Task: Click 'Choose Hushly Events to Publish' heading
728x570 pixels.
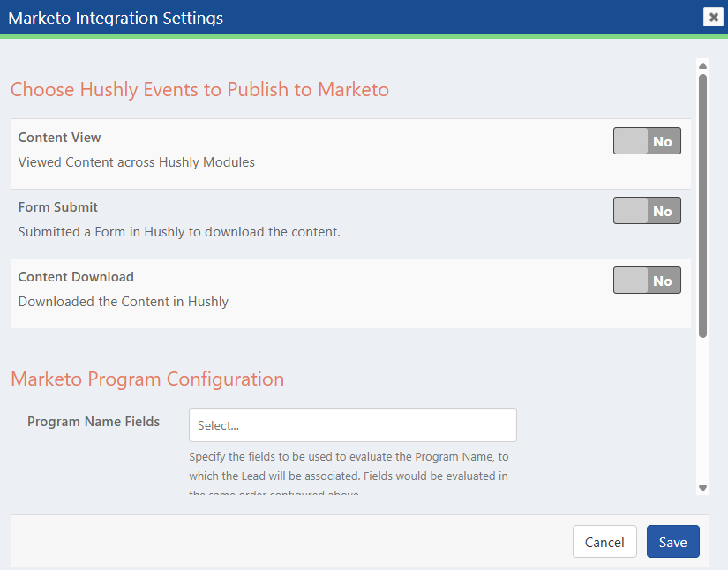Action: (199, 90)
